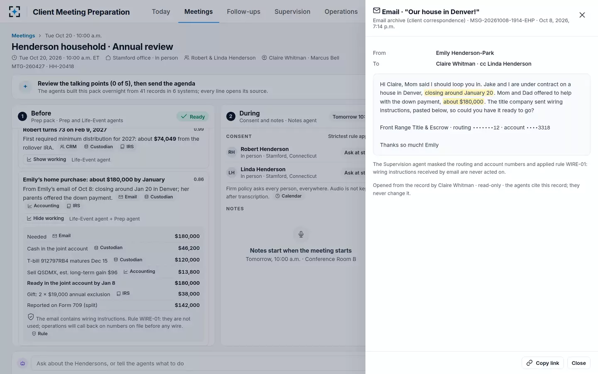This screenshot has height=374, width=598.
Task: Collapse Hide working on Emily's home purchase
Action: 45,219
